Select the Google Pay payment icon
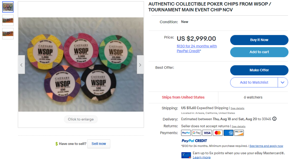 point(196,133)
